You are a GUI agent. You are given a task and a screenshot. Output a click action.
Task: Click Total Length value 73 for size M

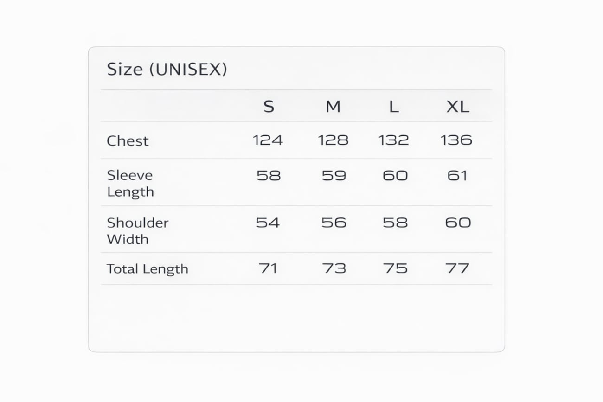click(334, 268)
